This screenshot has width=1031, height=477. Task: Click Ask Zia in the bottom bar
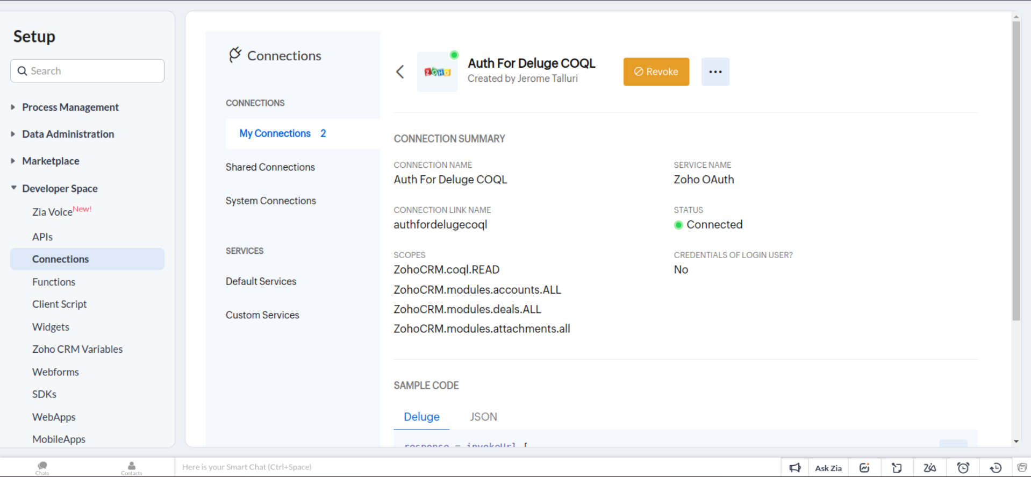pos(828,468)
